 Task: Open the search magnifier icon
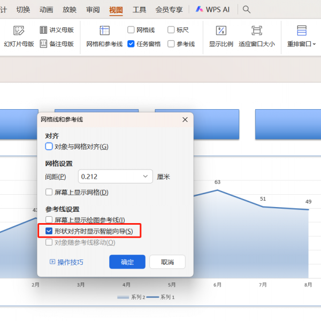click(x=247, y=9)
